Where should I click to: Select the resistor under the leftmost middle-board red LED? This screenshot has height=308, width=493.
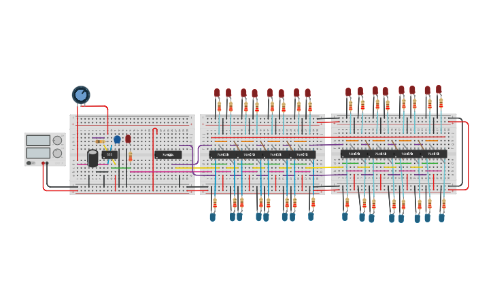(219, 107)
